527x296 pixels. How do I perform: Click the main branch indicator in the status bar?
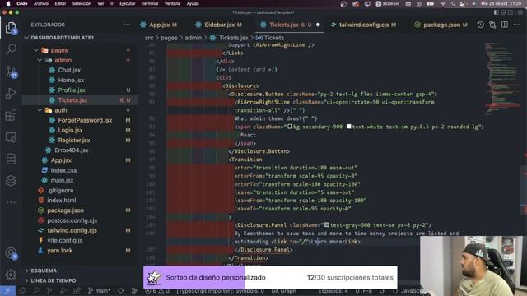click(x=99, y=291)
